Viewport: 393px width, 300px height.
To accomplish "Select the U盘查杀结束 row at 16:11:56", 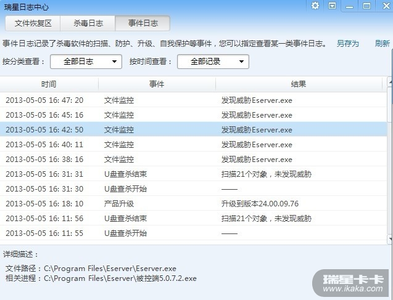I will tap(193, 218).
